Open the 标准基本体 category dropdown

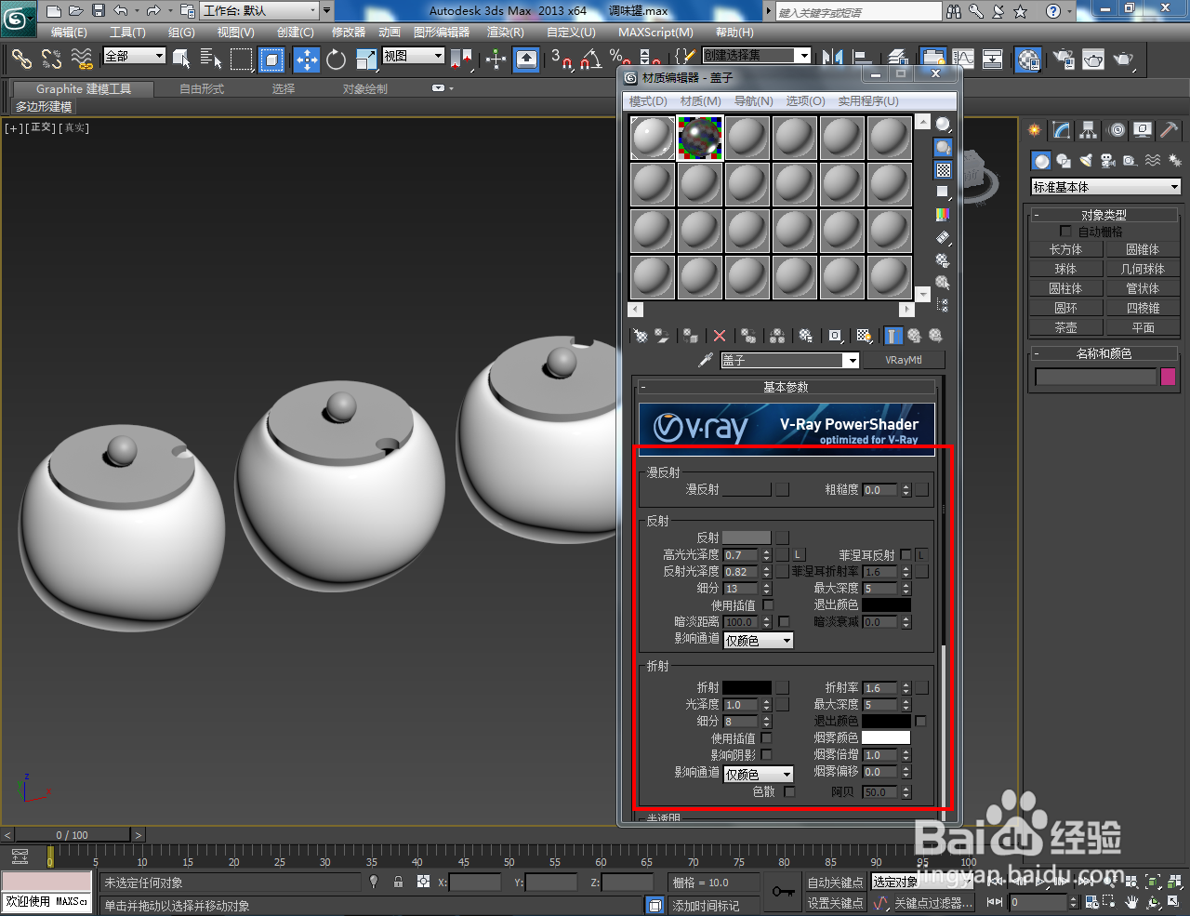1105,187
